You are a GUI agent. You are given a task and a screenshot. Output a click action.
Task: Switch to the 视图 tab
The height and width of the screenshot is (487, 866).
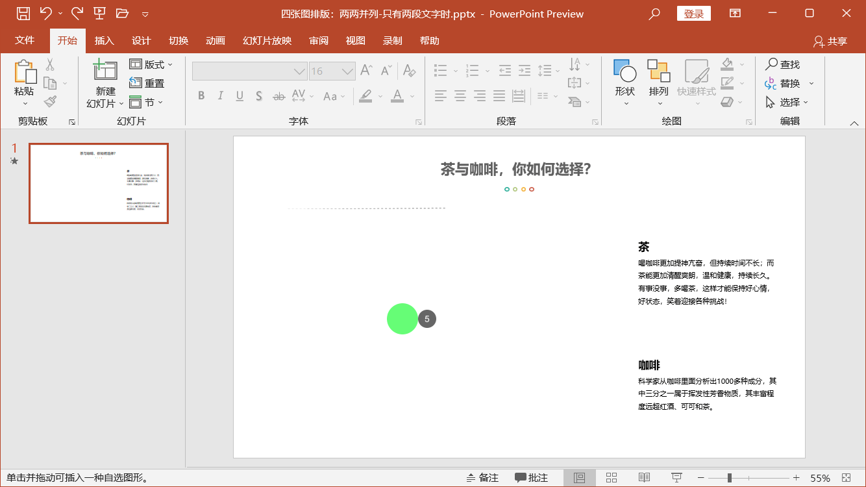coord(356,40)
